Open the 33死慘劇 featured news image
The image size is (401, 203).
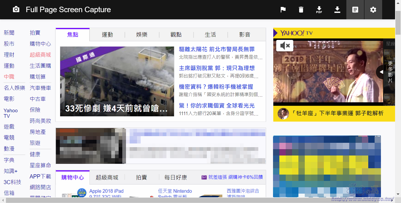click(117, 81)
